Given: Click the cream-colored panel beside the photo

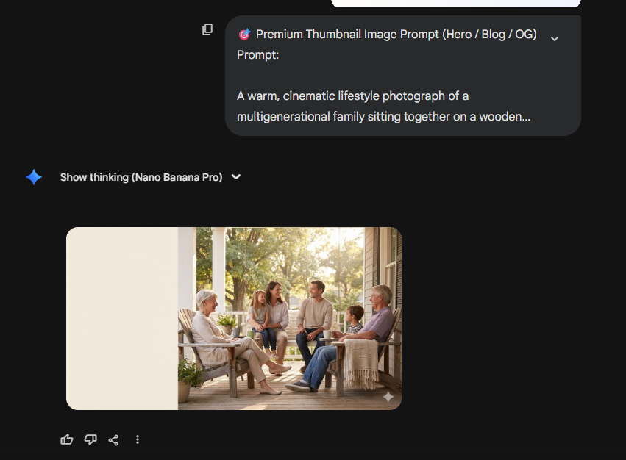Looking at the screenshot, I should coord(121,318).
